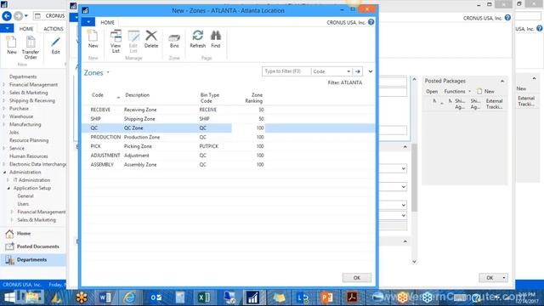Click Edit pencil icon in main ribbon

tap(55, 45)
